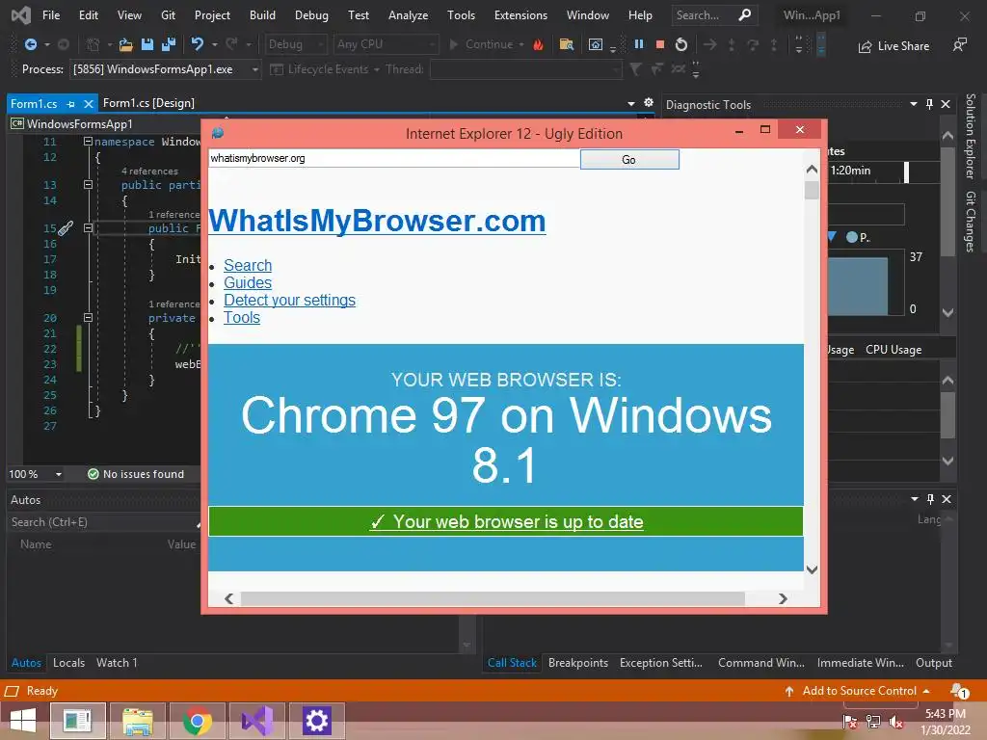This screenshot has height=740, width=987.
Task: Click the feedback icon beside Live Share
Action: tap(959, 44)
